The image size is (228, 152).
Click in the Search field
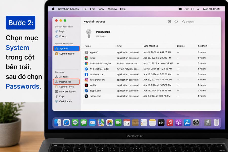(x=200, y=22)
